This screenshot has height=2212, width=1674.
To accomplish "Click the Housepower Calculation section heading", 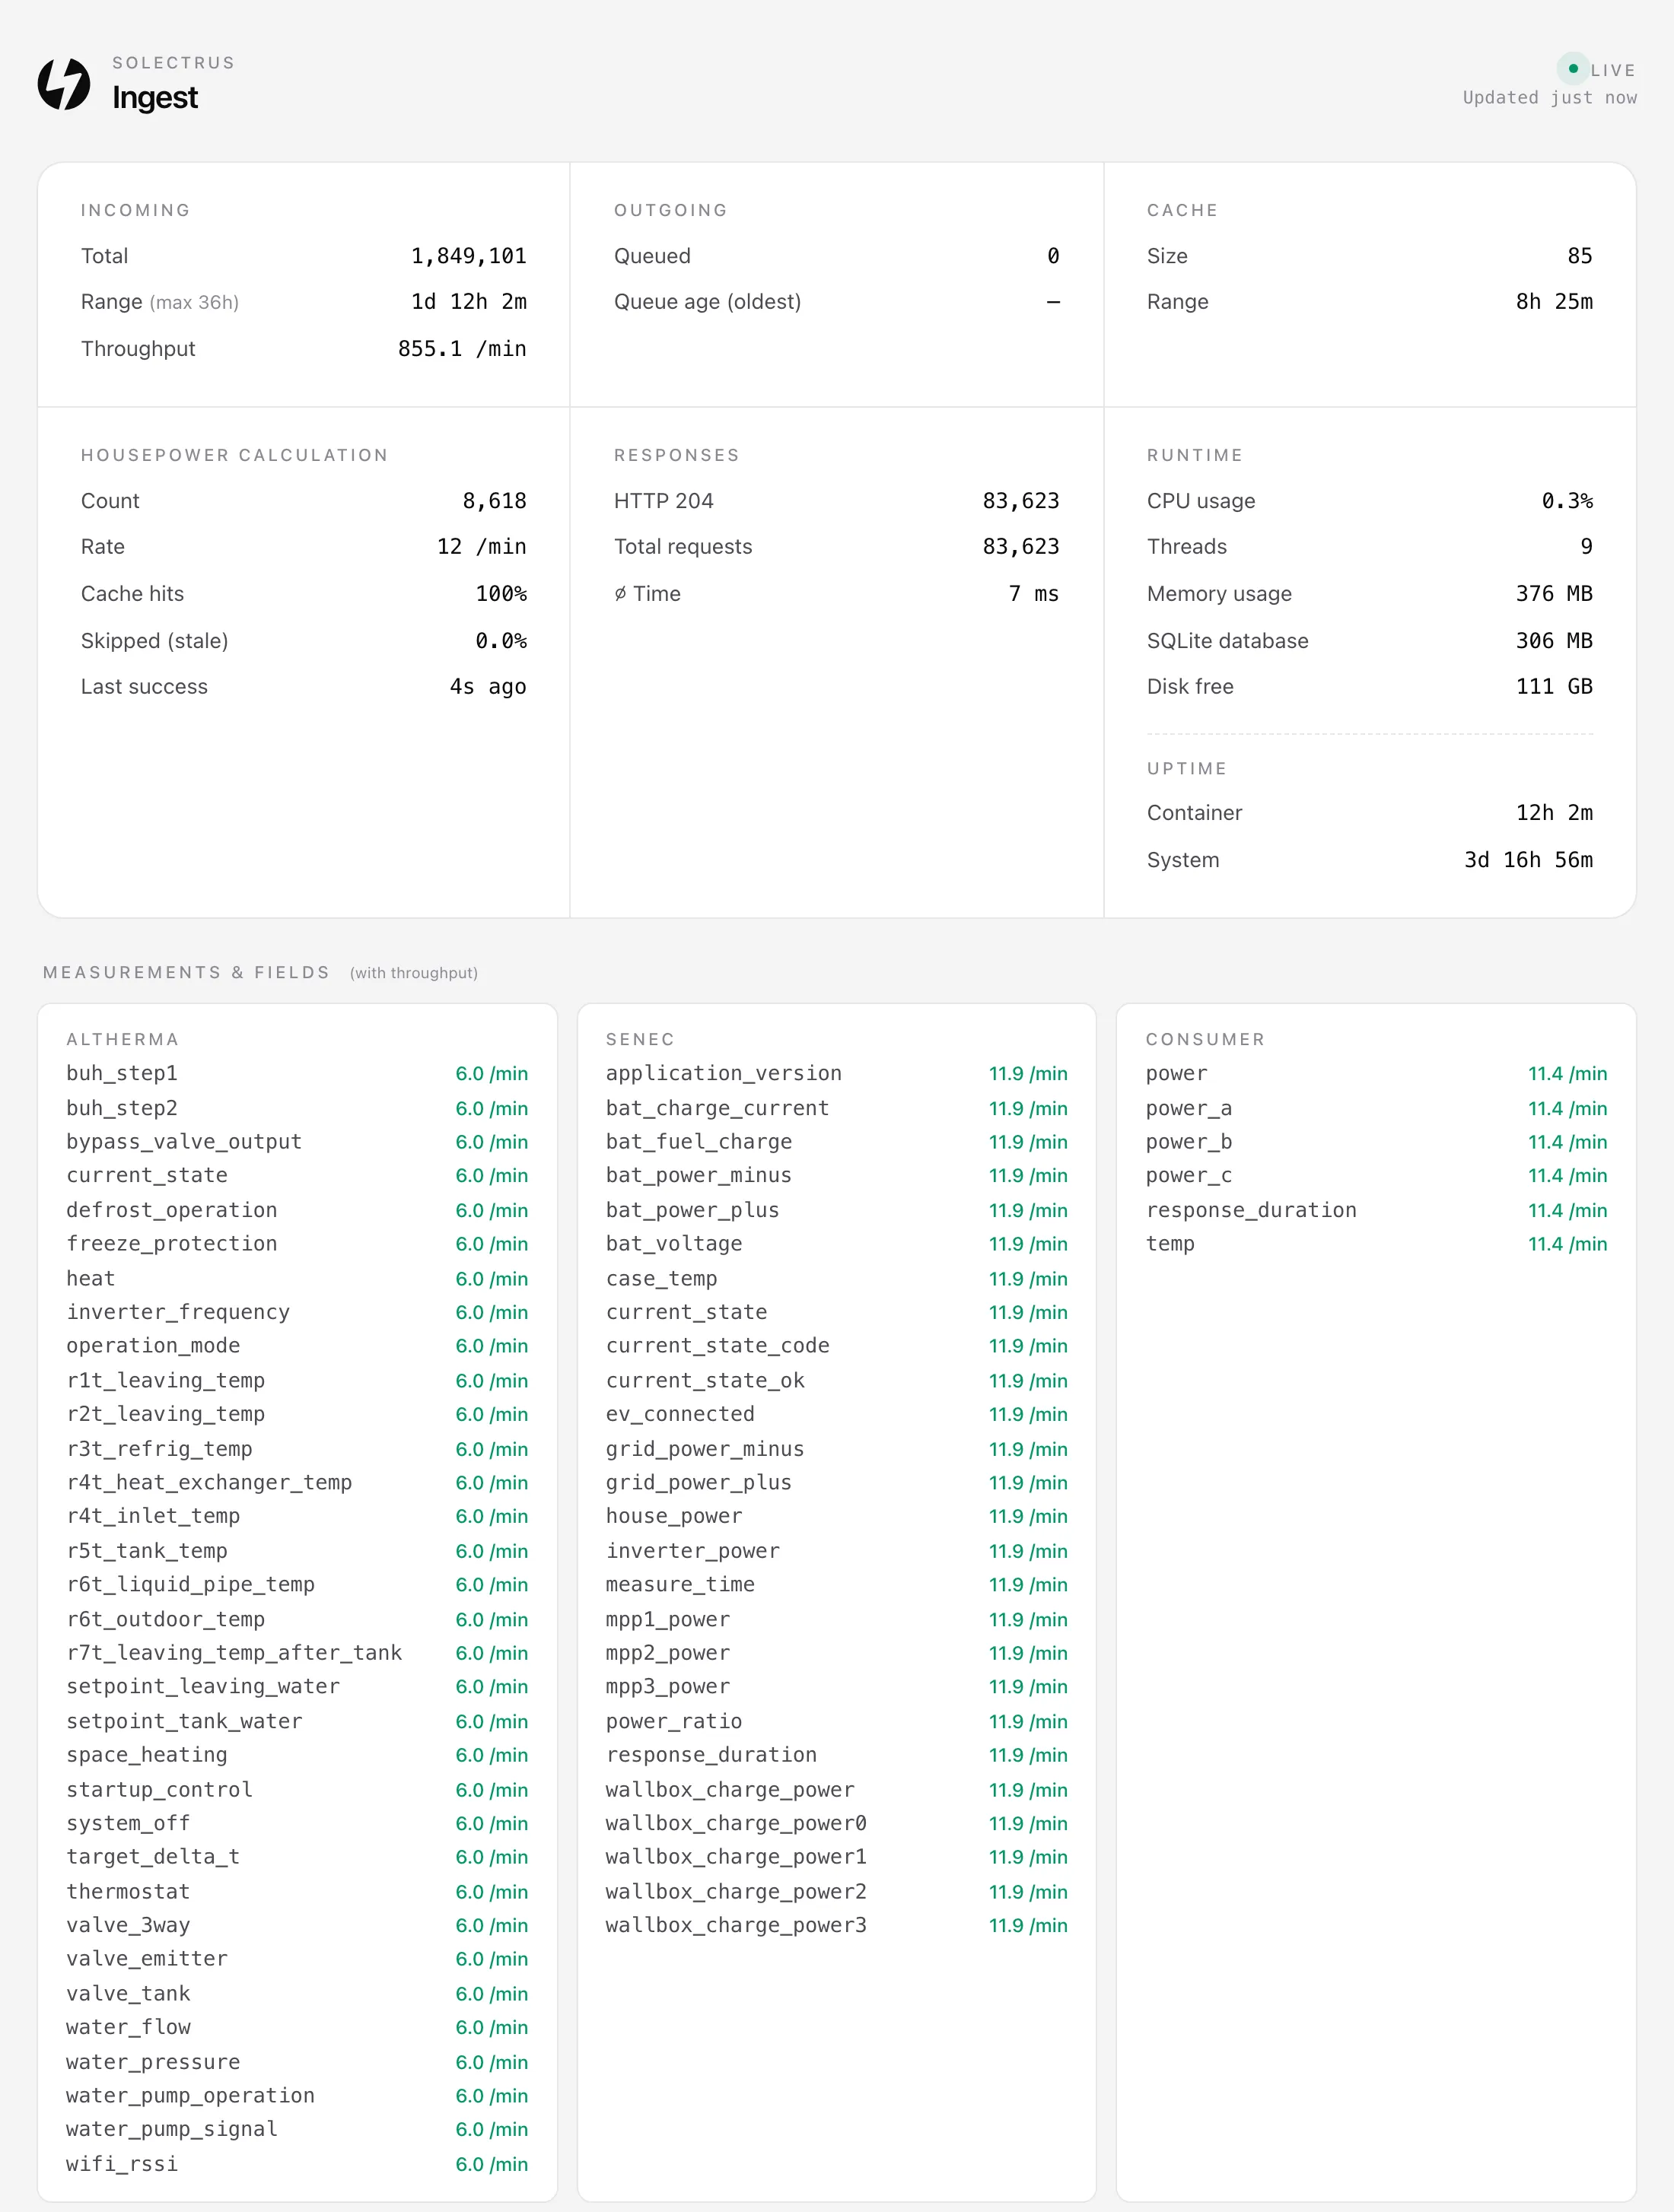I will (x=234, y=455).
